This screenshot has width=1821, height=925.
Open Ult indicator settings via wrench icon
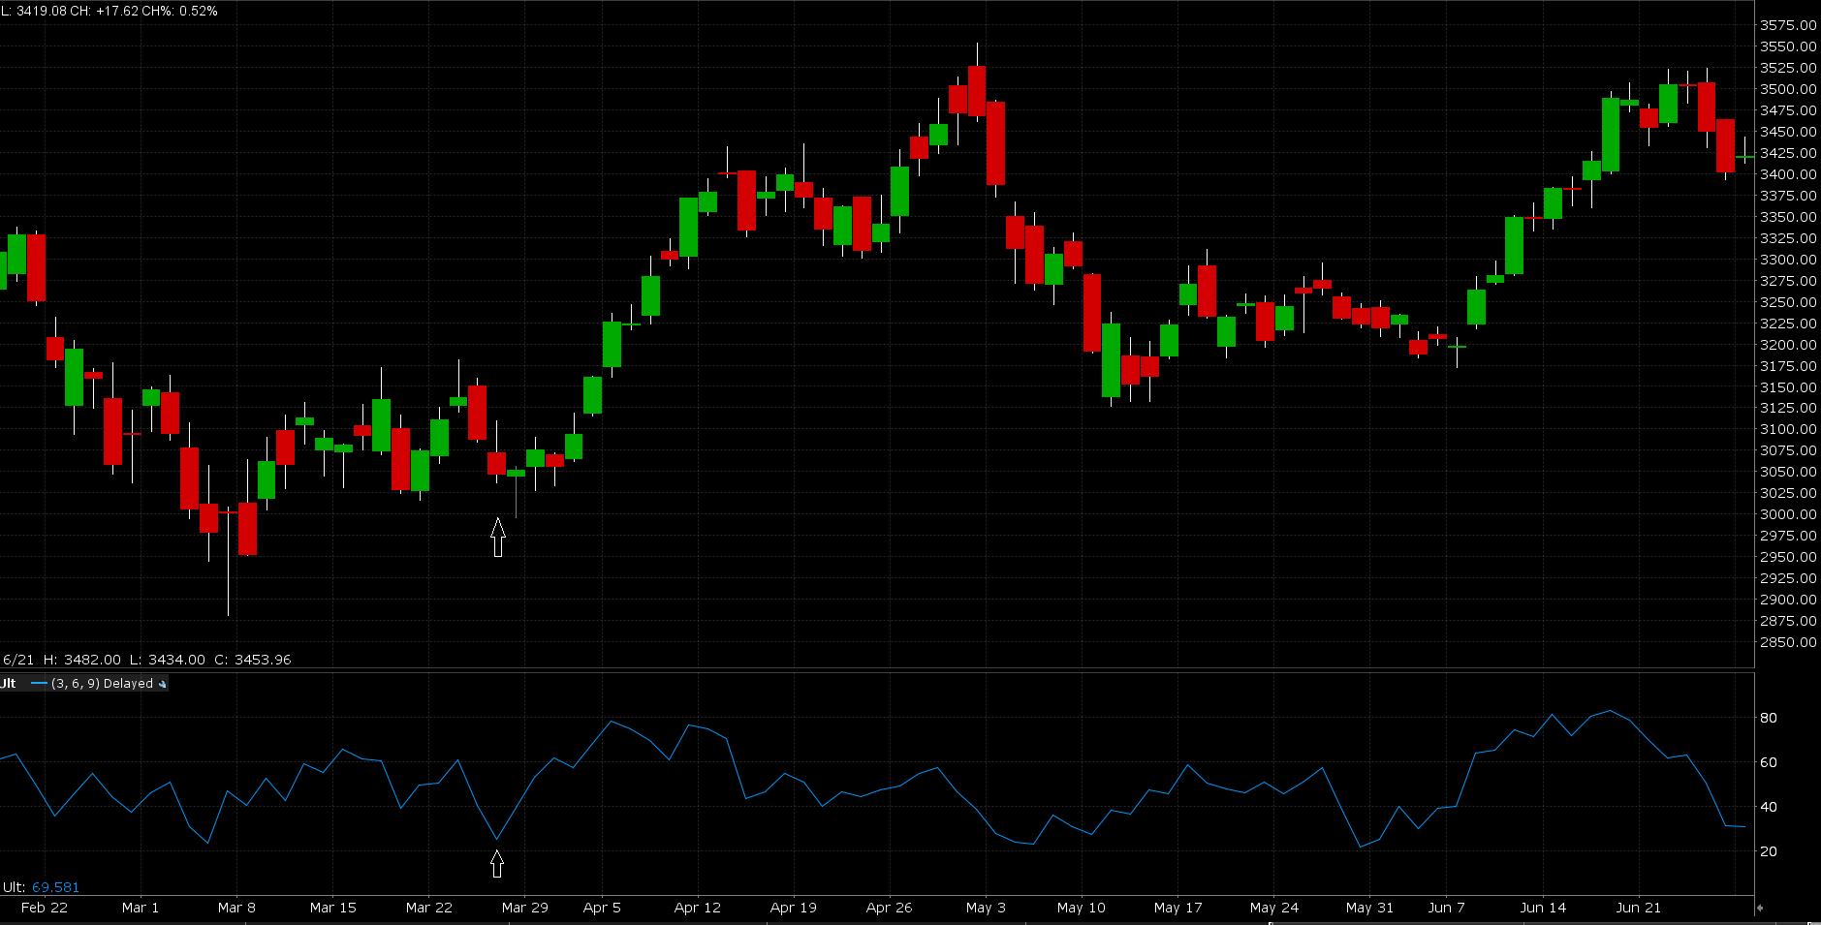point(162,684)
